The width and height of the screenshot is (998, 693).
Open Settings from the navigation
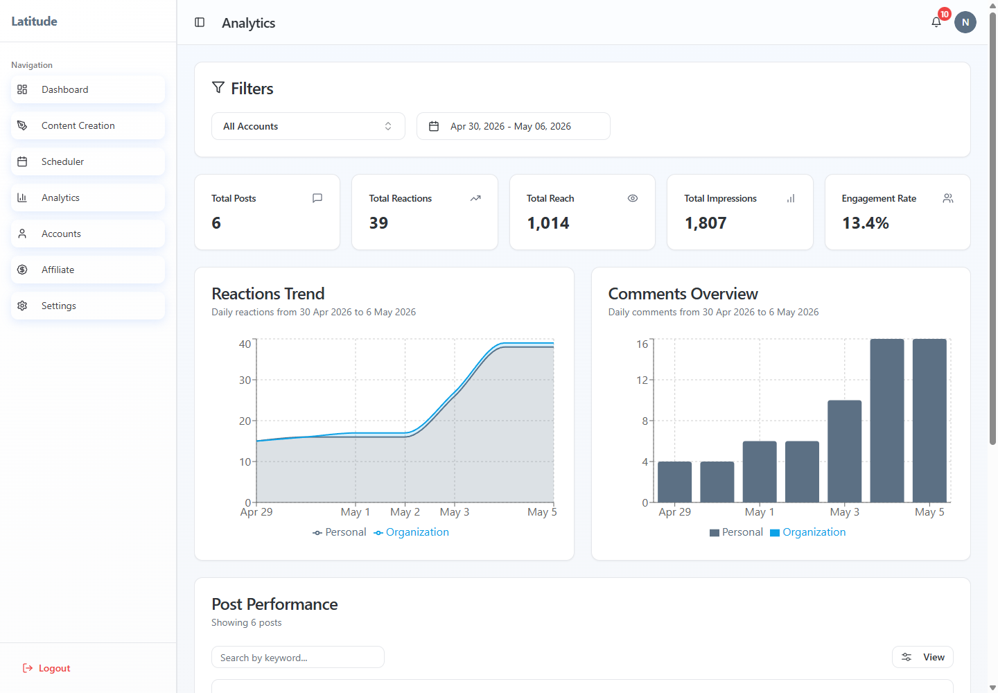[88, 306]
